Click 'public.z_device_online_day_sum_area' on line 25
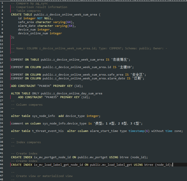Screen dimensions: 187x181 pos(71,93)
